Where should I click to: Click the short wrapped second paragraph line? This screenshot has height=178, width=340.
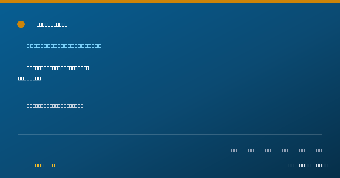point(29,78)
